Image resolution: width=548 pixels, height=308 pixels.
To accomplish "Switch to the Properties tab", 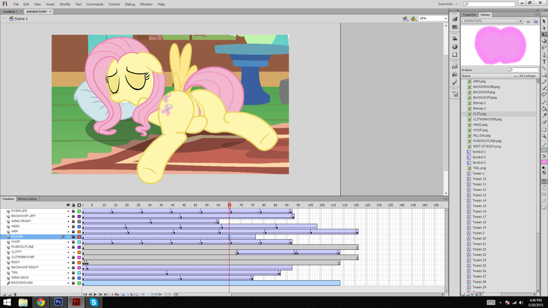I will click(469, 15).
